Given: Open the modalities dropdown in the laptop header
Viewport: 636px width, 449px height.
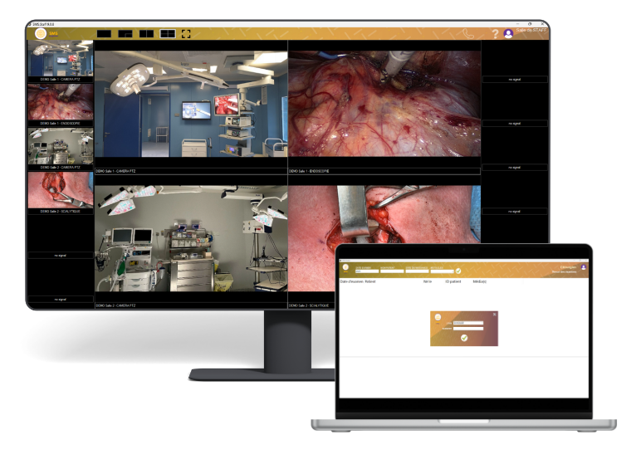Looking at the screenshot, I should (442, 271).
